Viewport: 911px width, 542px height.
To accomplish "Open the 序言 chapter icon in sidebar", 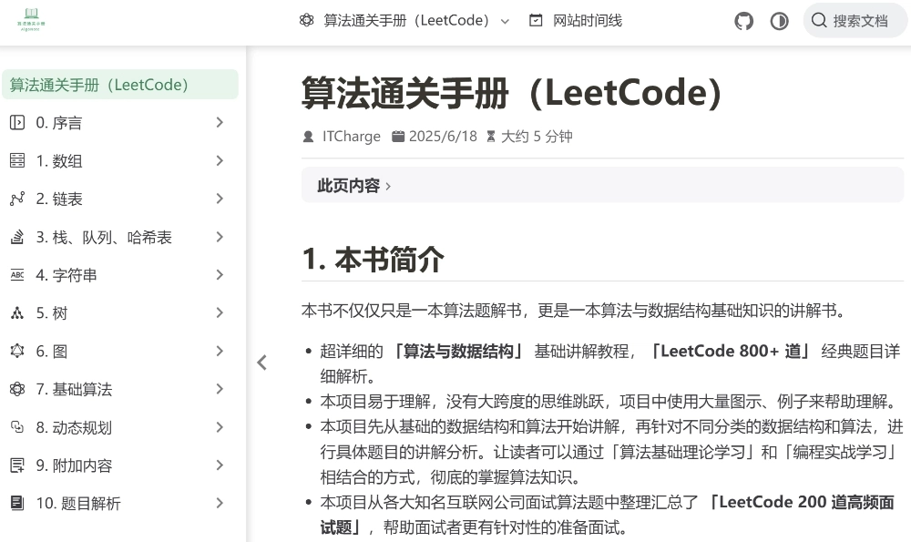I will 16,122.
